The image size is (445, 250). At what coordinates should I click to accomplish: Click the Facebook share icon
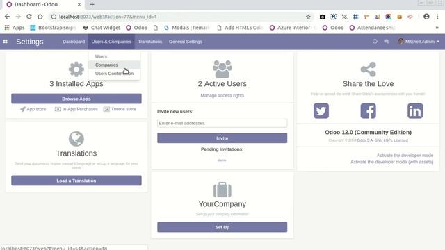click(x=368, y=110)
